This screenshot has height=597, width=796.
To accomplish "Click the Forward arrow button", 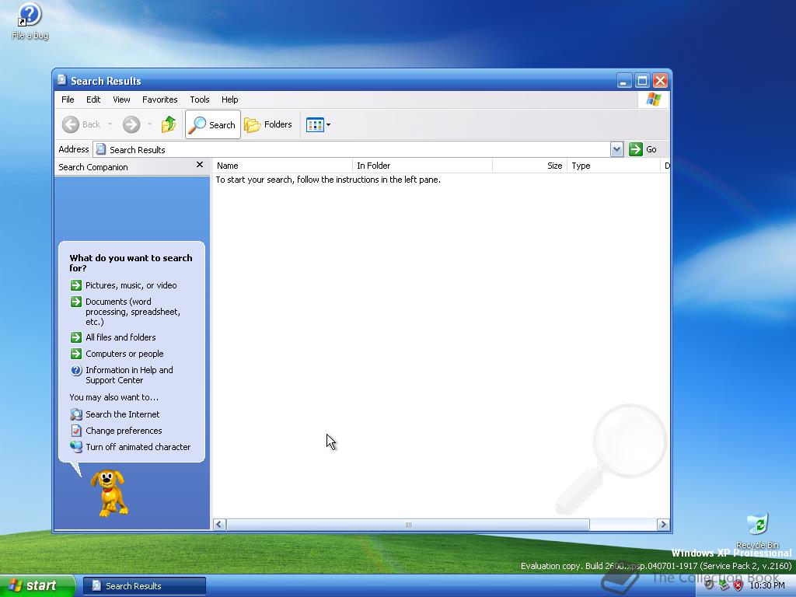I will [x=131, y=124].
